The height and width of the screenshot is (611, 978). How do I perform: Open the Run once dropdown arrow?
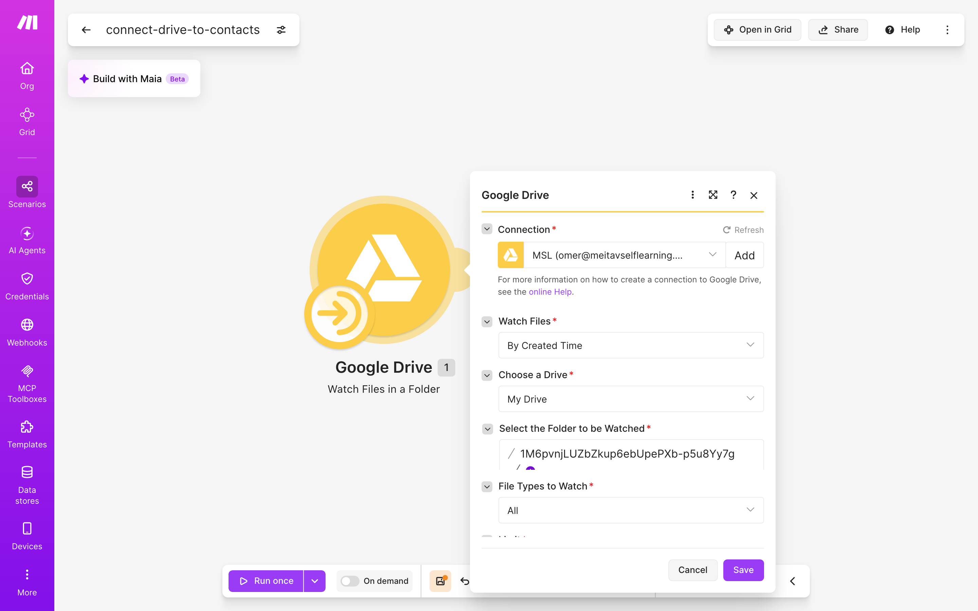click(x=314, y=581)
